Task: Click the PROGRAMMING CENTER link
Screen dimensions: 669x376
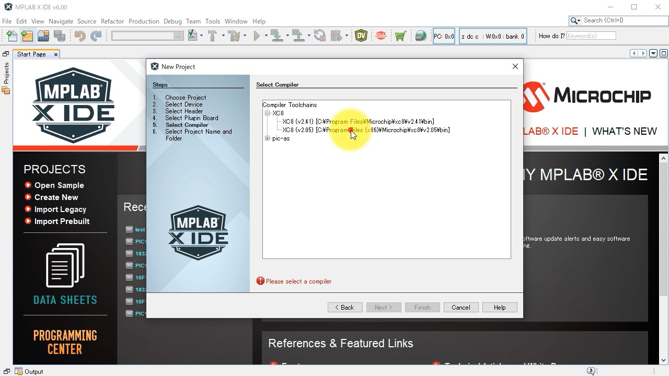Action: [65, 342]
